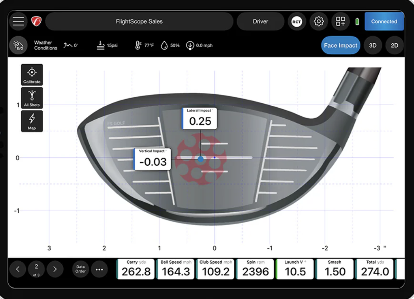Open settings gear icon
Viewport: 414px width, 299px height.
(319, 22)
